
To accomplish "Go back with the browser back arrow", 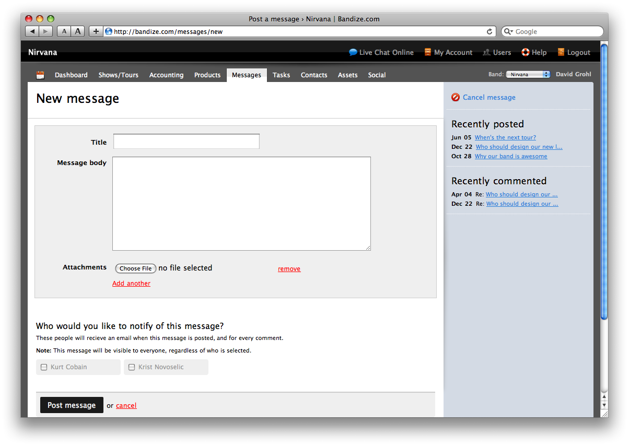I will 32,31.
